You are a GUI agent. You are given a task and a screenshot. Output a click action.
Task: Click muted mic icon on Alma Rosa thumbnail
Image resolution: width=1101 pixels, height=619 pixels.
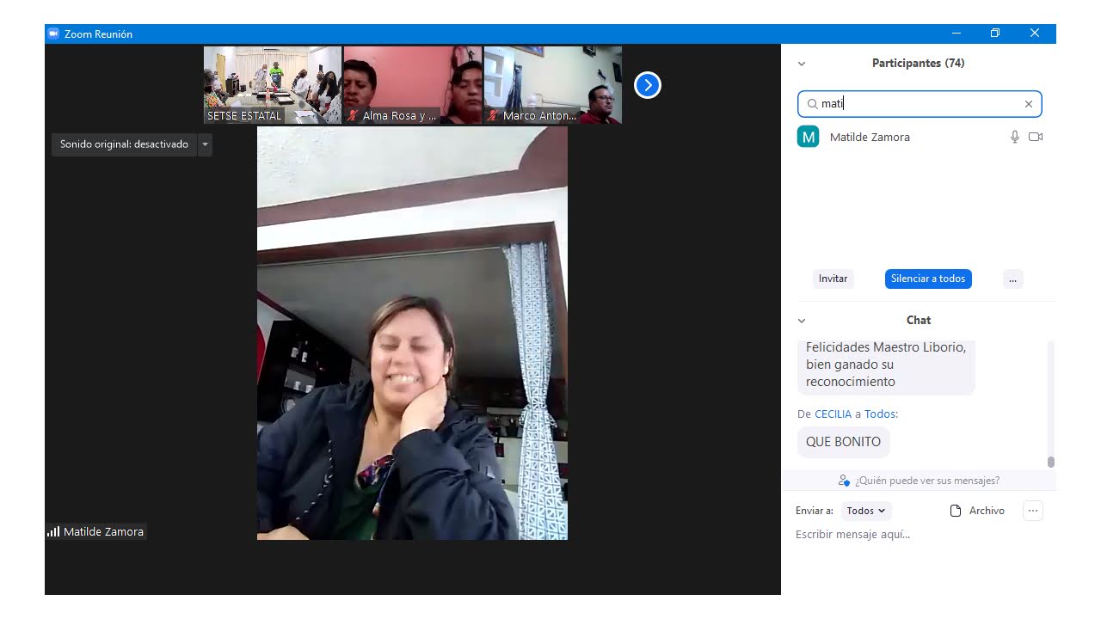[x=353, y=115]
